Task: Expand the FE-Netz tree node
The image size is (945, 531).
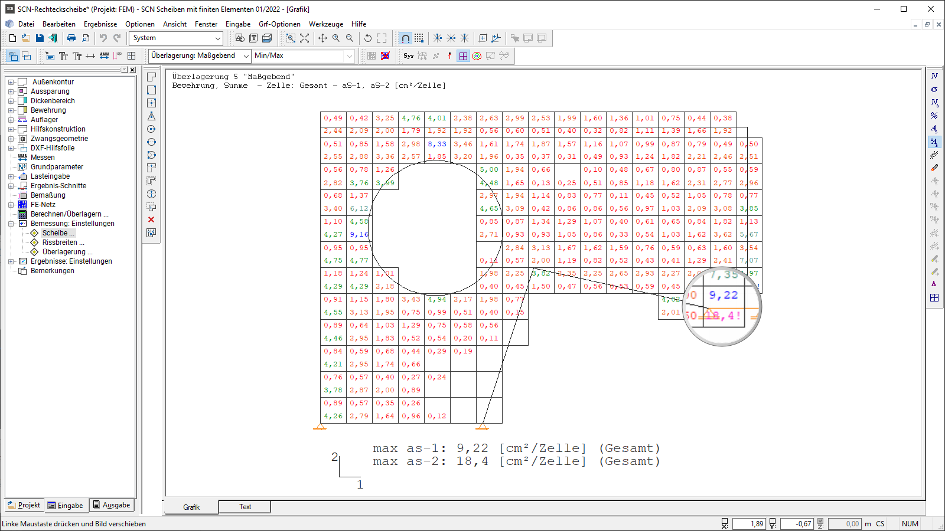Action: click(x=11, y=205)
